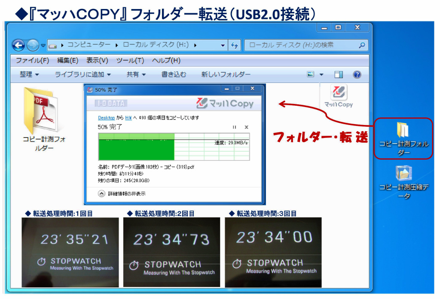Collapse details with the 詳細情報の非表示 chevron

click(x=101, y=194)
